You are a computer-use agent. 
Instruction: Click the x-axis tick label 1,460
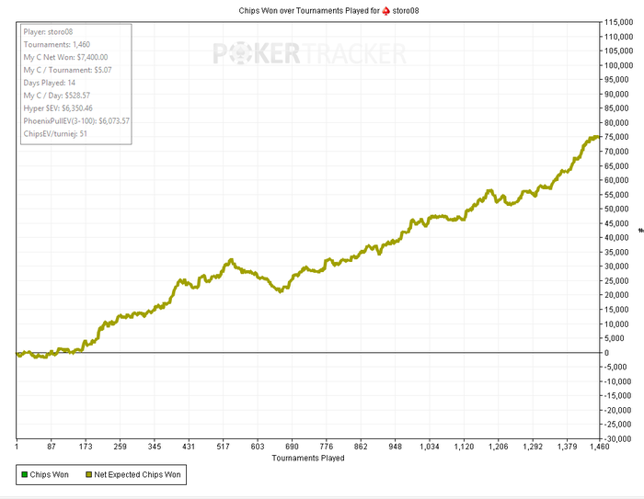coord(599,446)
